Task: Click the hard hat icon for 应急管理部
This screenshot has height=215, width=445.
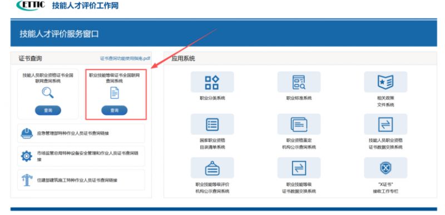Action: coord(27,133)
